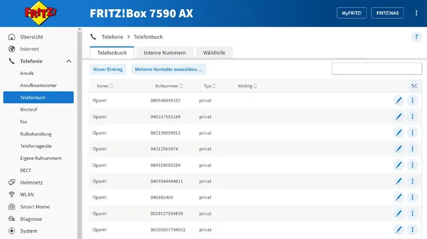Click the Neuer Eintrag button
427x239 pixels.
(108, 69)
